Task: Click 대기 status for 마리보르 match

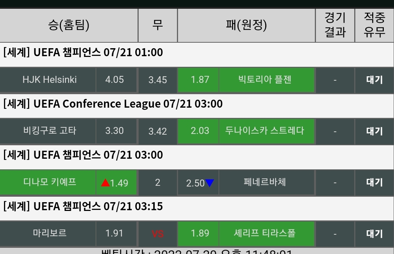Action: click(x=374, y=233)
